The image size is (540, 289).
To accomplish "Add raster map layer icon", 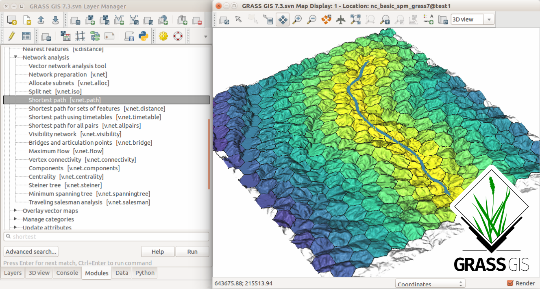I will (x=90, y=20).
